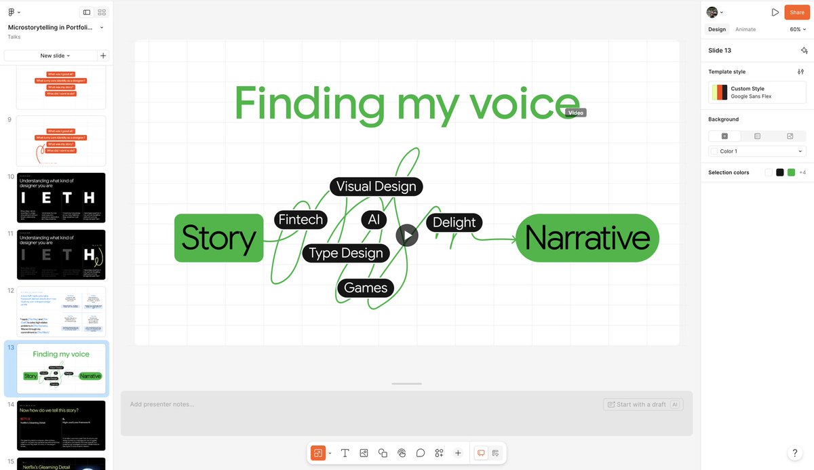This screenshot has height=470, width=814.
Task: Select slide 14 'Now how do we tell this story?'
Action: pyautogui.click(x=61, y=425)
